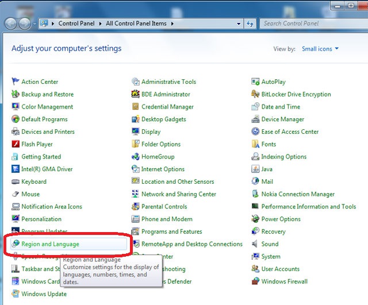Open the Sound speaker icon
The height and width of the screenshot is (305, 368).
[x=255, y=244]
